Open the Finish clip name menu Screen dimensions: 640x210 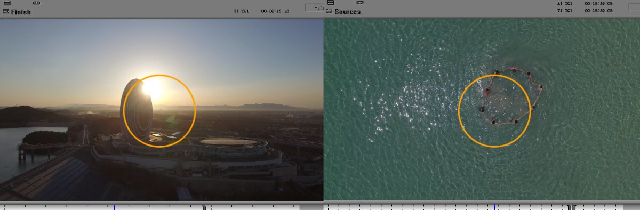21,12
